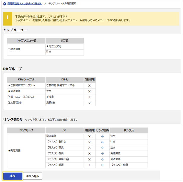
Task: Click the 自動処理 X icon for 【マスタ】社員
Action: coord(90,153)
